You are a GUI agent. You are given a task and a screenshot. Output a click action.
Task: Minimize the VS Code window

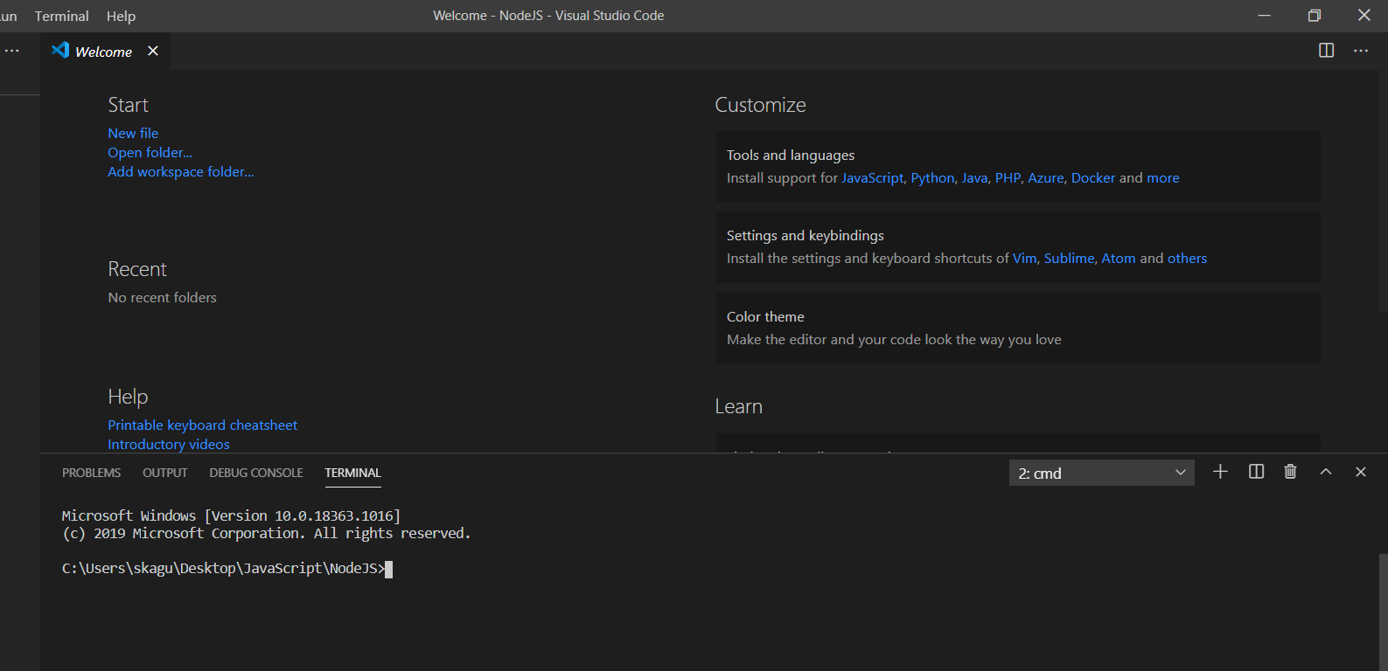[x=1264, y=15]
